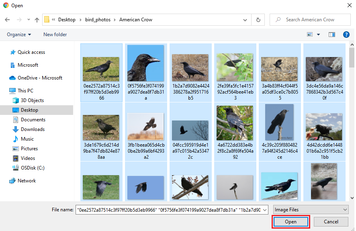Click scrollbar up arrow in file list
Image resolution: width=356 pixels, height=231 pixels.
[x=352, y=45]
